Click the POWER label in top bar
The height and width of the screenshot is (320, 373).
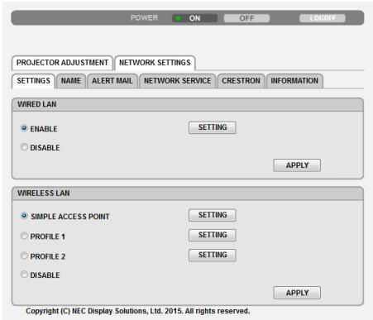click(144, 18)
